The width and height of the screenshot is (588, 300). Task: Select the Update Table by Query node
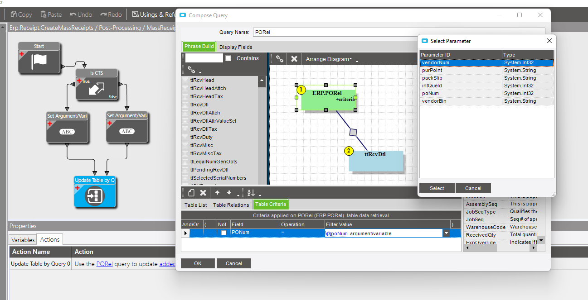pyautogui.click(x=95, y=192)
